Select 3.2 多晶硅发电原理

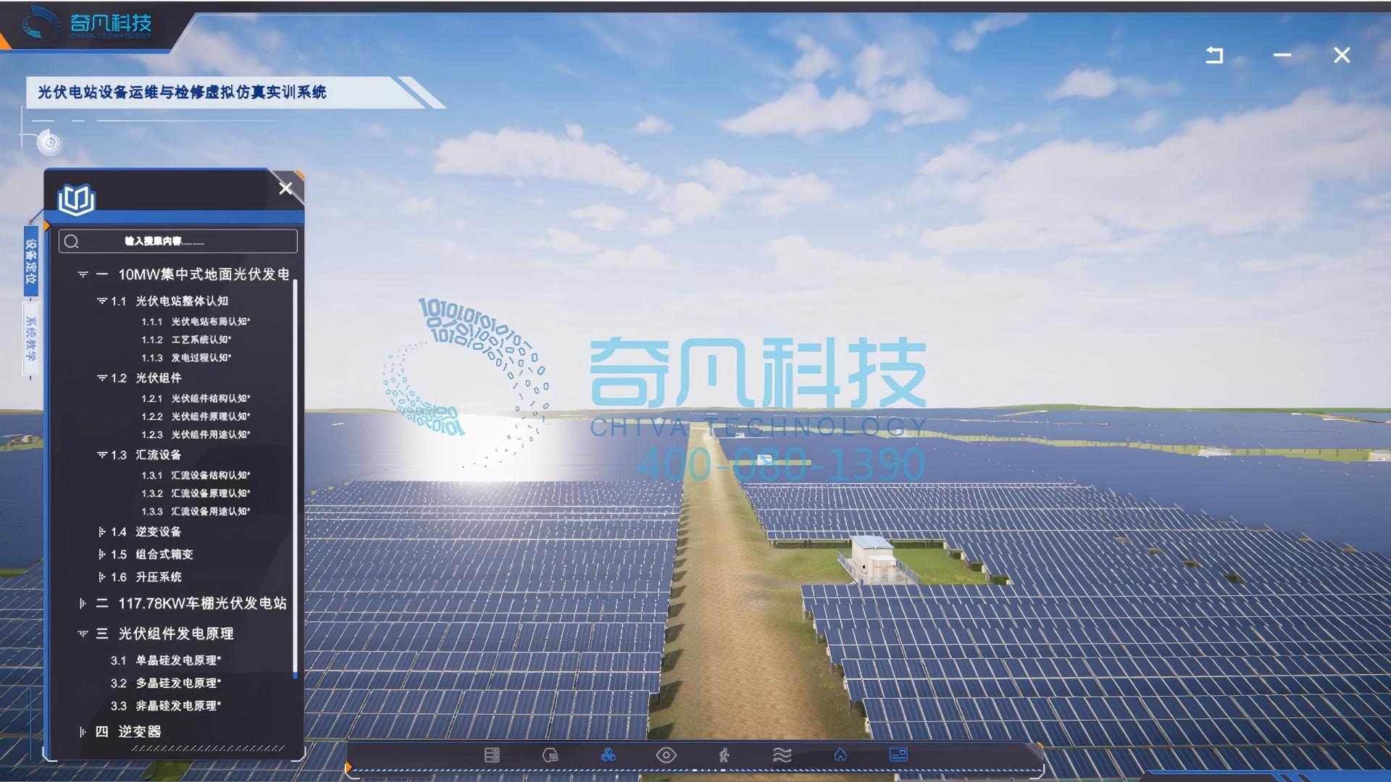click(x=166, y=683)
